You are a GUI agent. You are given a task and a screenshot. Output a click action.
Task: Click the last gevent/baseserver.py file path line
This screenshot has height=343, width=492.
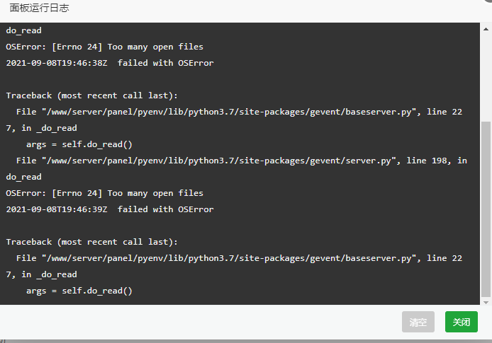click(239, 258)
